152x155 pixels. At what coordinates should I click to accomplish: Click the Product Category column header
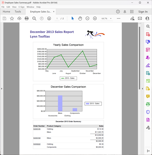54,126
